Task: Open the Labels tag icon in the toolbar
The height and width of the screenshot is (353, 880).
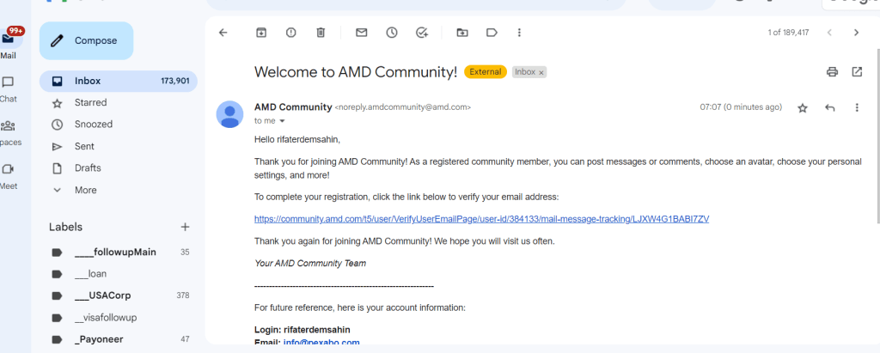Action: tap(492, 33)
